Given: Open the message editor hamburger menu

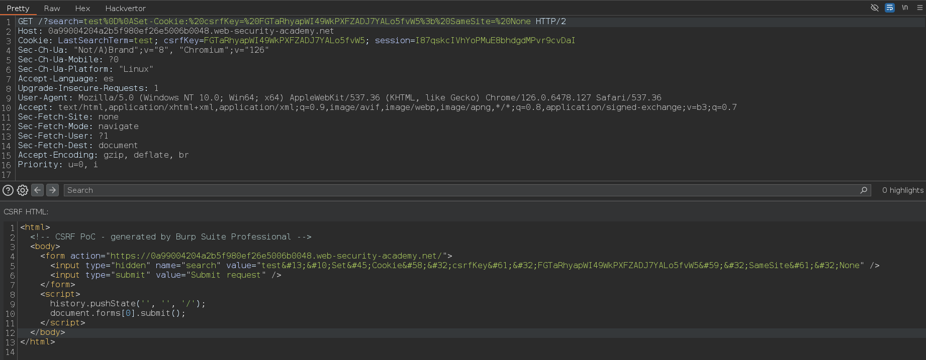Looking at the screenshot, I should point(920,8).
